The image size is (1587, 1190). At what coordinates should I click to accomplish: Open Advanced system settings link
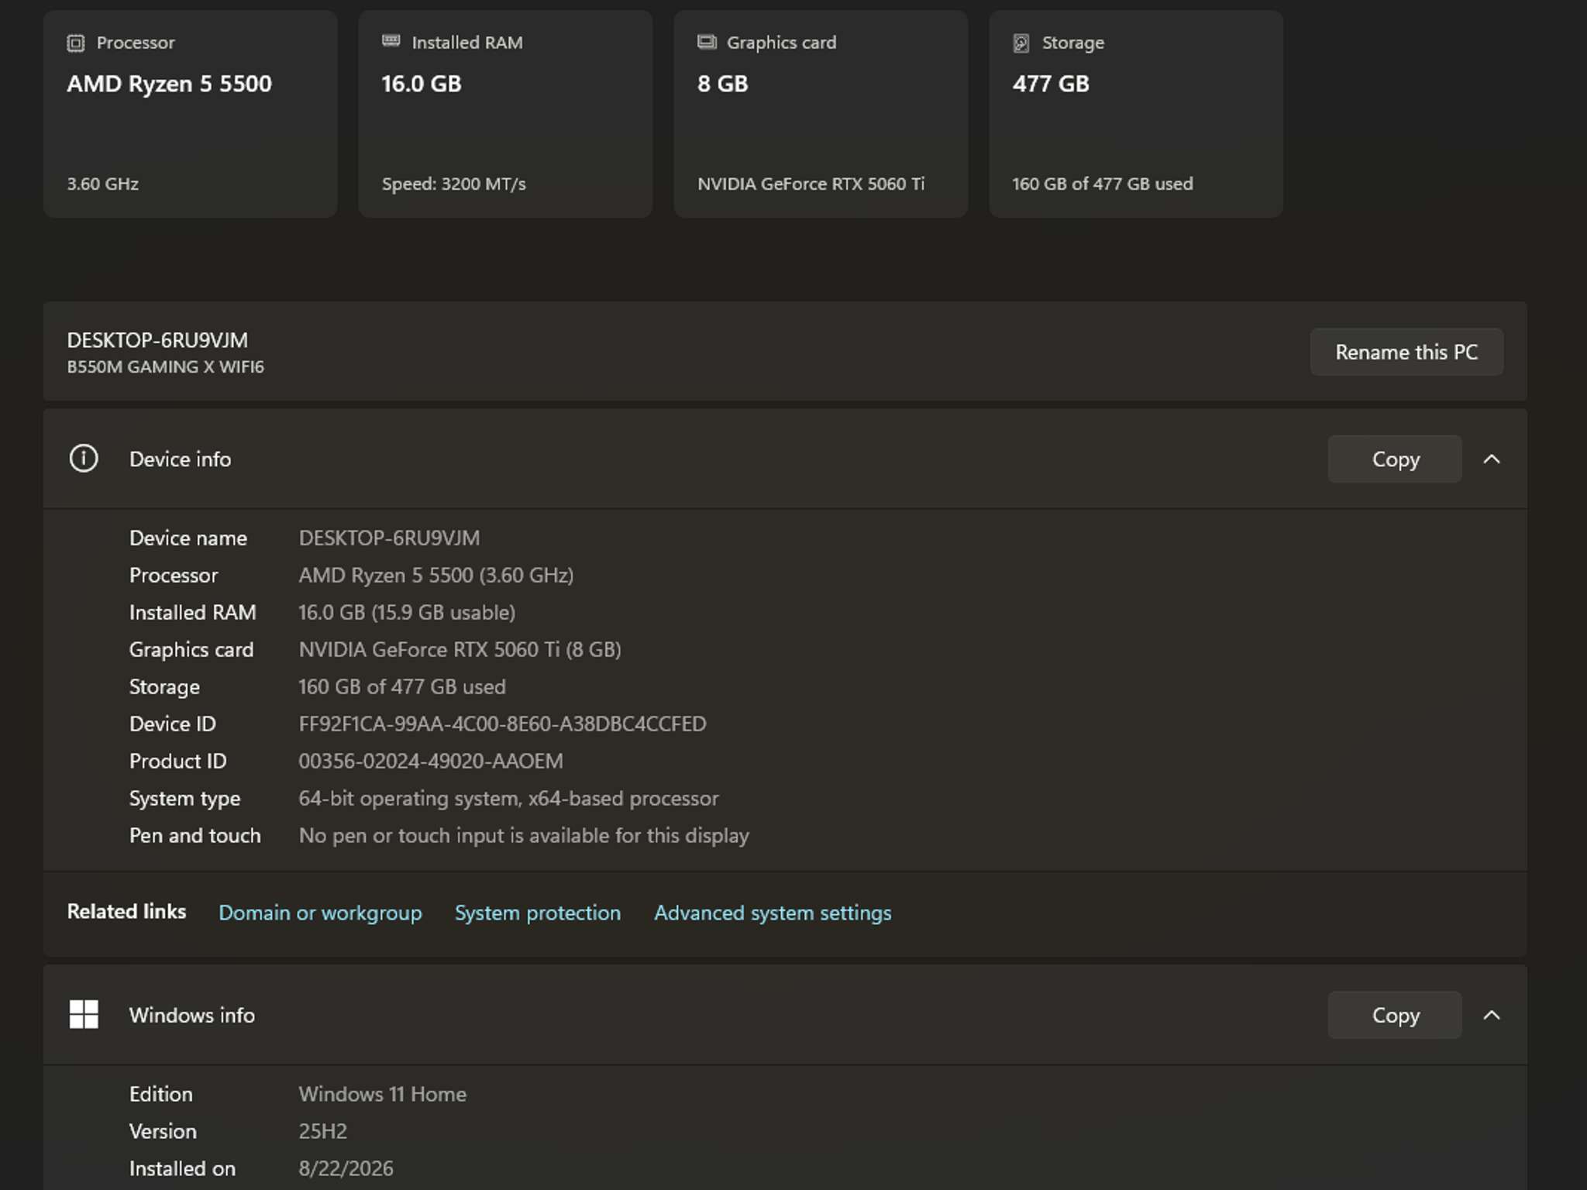(773, 913)
